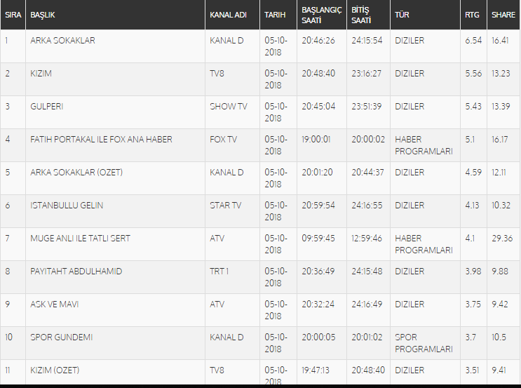Screen dimensions: 521x388
Task: Open the GULPERI row title
Action: pos(46,107)
